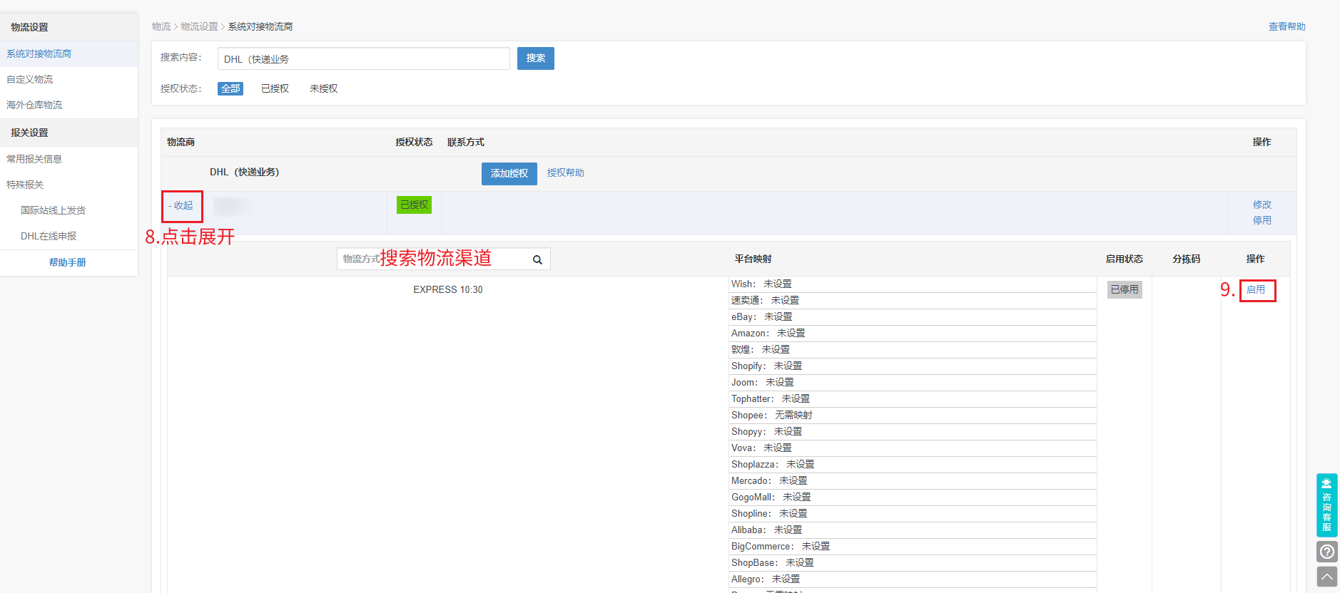Click the eBay: 未设置 mapping row
The height and width of the screenshot is (593, 1340).
[913, 317]
